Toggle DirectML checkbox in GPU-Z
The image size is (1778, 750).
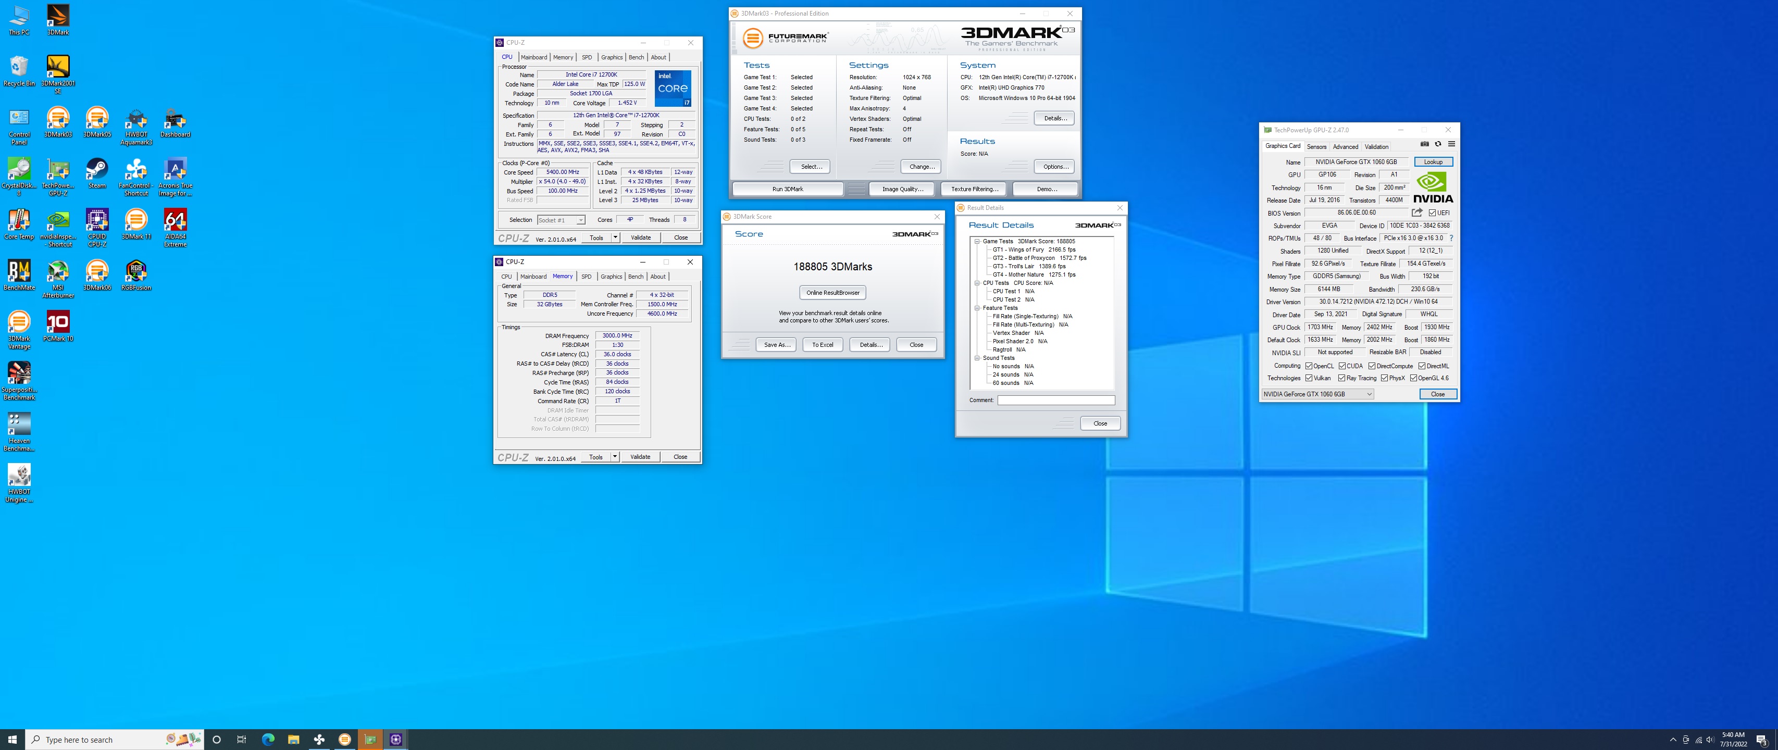[x=1422, y=366]
